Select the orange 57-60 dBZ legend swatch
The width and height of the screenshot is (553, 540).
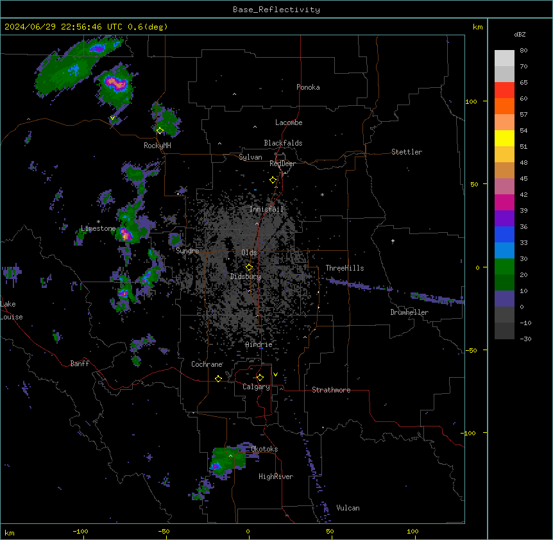[x=504, y=106]
